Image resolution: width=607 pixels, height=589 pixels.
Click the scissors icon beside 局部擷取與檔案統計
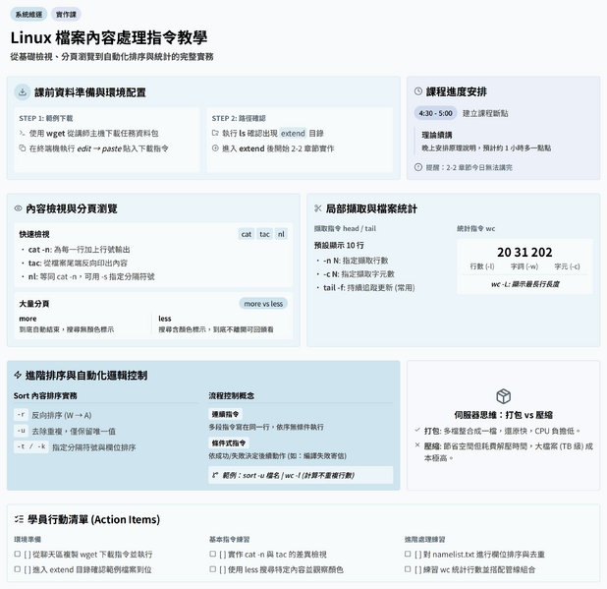click(318, 208)
